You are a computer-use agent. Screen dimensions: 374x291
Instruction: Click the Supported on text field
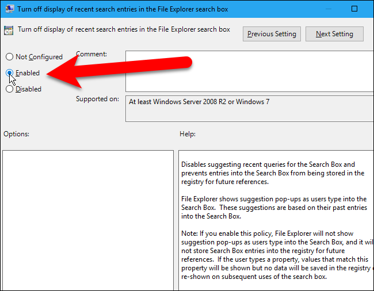(x=250, y=109)
